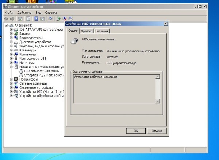
Task: Expand the Батареи node
Action: [x=11, y=34]
